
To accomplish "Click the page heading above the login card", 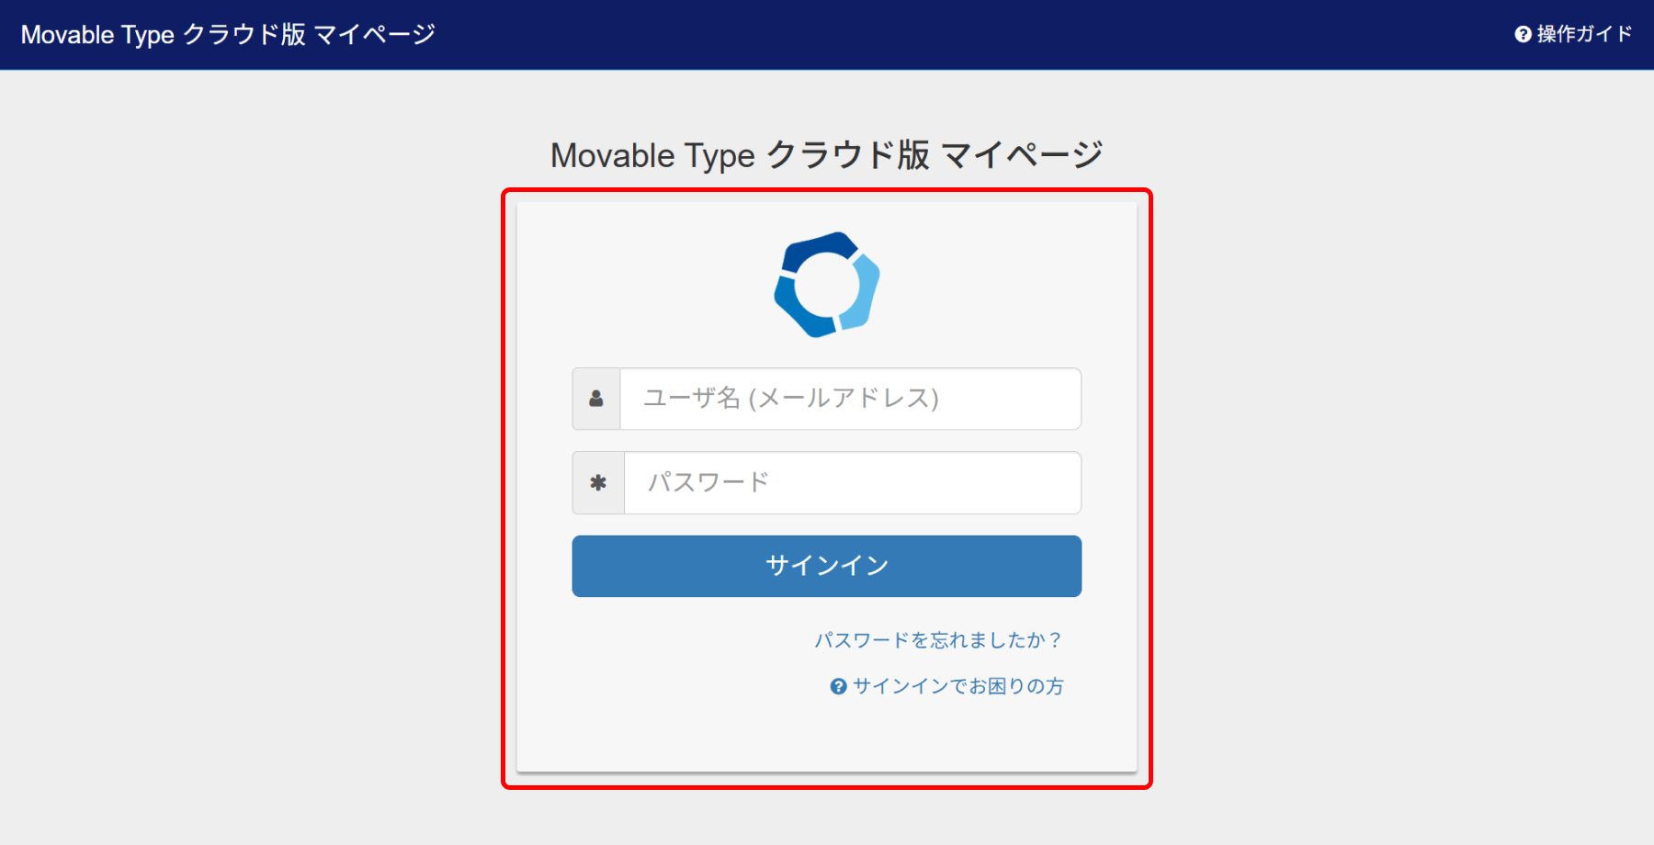I will click(x=826, y=155).
